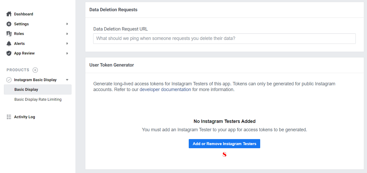The width and height of the screenshot is (367, 173).
Task: Click the PRODUCTS section label
Action: tap(18, 70)
